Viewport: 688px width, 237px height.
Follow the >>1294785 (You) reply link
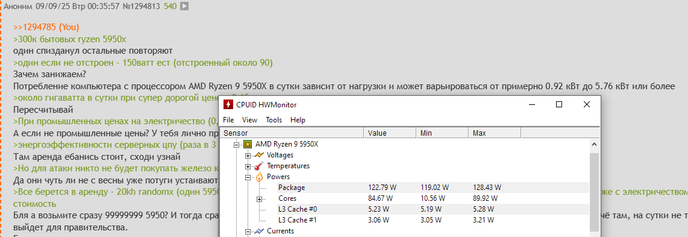coord(46,27)
